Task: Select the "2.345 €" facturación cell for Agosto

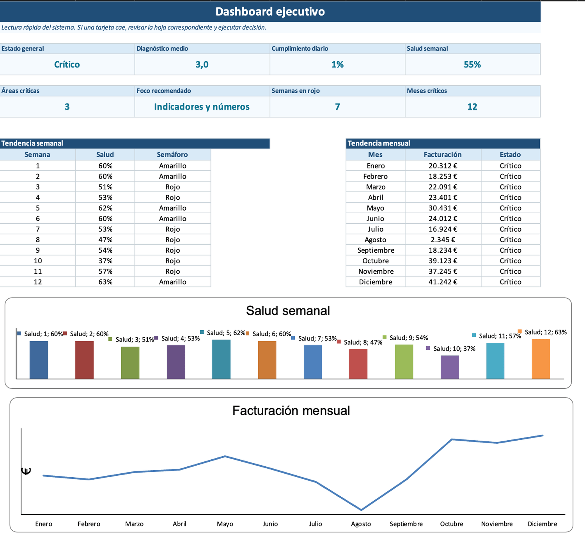Action: [x=443, y=239]
